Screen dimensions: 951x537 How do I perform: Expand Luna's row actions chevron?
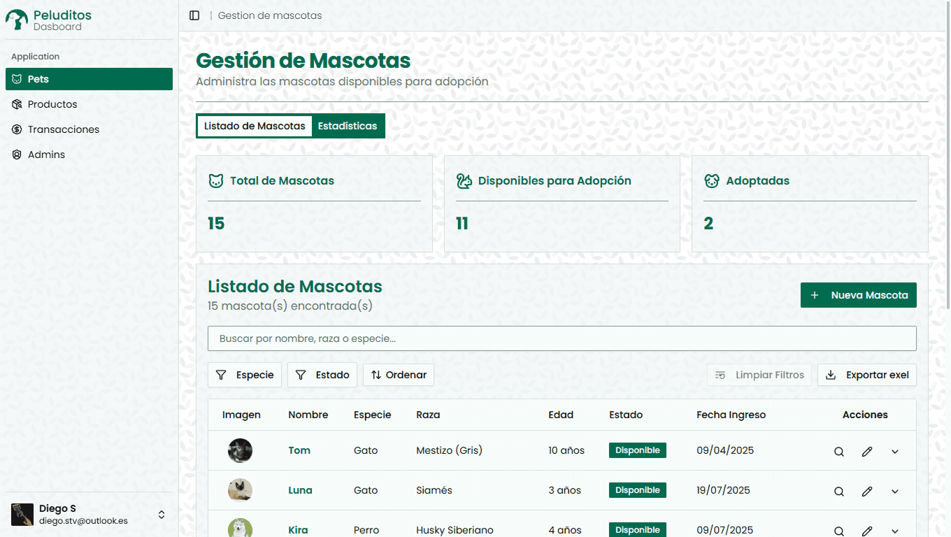coord(895,492)
